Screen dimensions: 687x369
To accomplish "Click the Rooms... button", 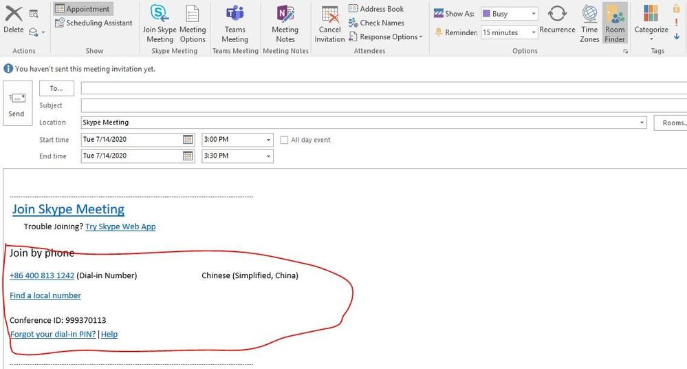I will pos(670,123).
